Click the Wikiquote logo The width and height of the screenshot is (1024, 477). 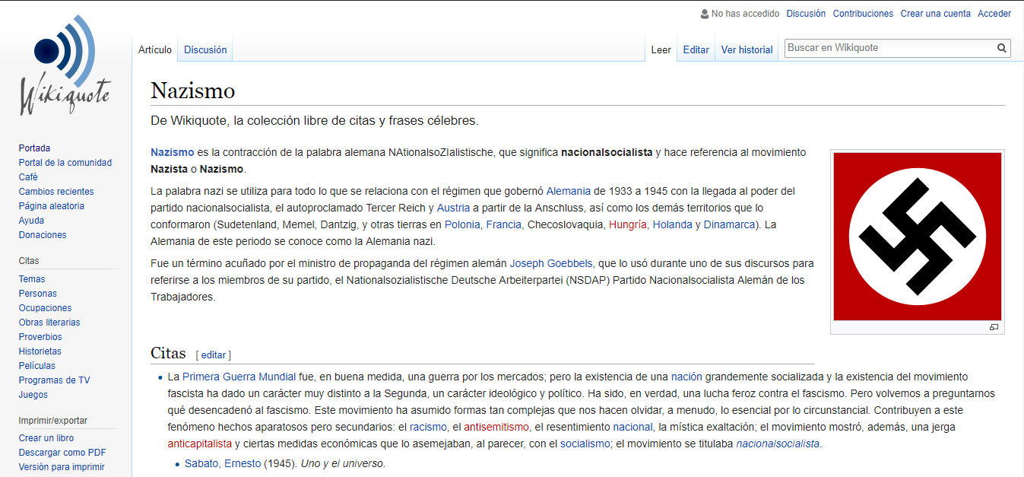pyautogui.click(x=65, y=65)
